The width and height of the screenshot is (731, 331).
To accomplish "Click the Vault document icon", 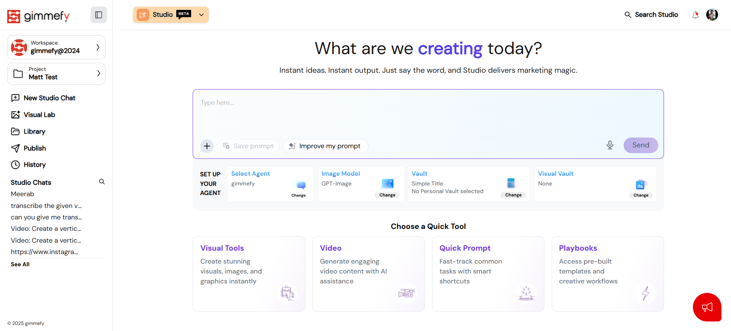I will (511, 183).
